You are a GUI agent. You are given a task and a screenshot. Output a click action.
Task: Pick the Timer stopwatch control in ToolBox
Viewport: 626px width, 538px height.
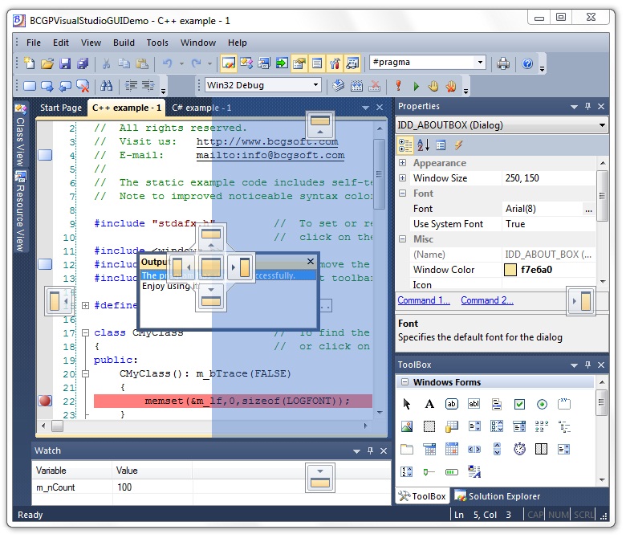pos(519,449)
